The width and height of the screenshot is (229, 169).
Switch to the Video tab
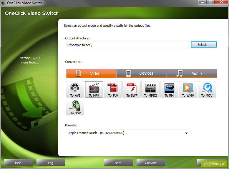pos(91,73)
